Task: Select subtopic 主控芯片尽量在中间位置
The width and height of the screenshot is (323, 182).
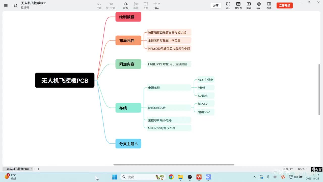Action: 169,40
